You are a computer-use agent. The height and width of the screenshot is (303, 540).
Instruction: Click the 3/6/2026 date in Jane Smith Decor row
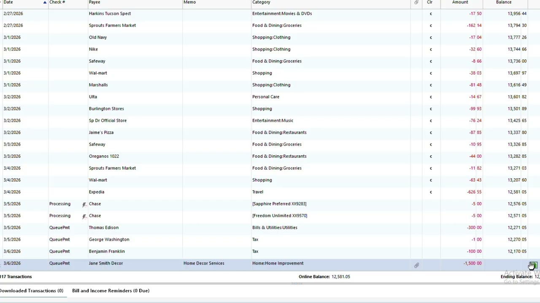point(12,263)
